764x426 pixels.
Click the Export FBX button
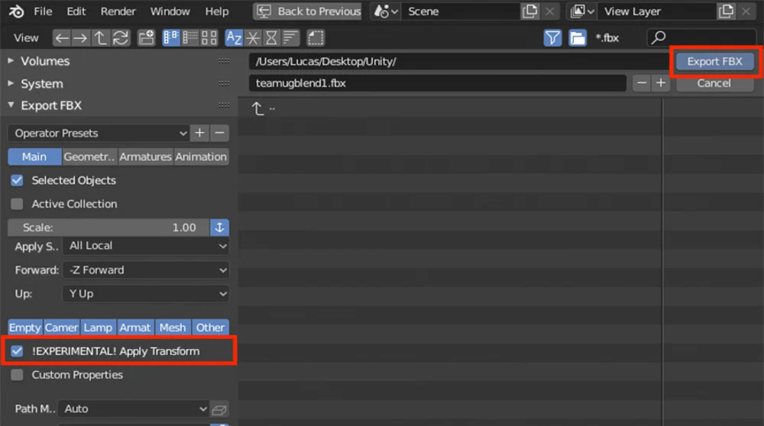coord(715,61)
